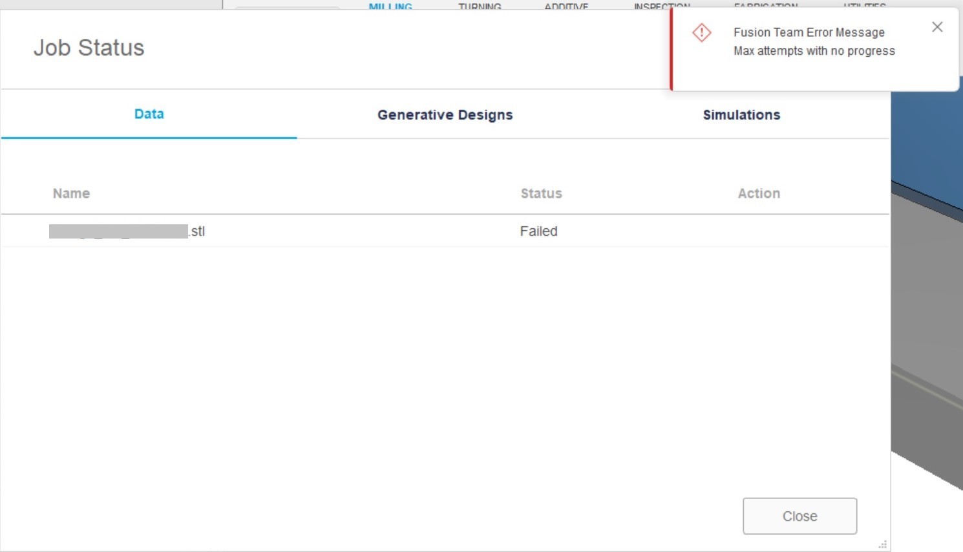
Task: Click the Action column header
Action: pos(759,193)
